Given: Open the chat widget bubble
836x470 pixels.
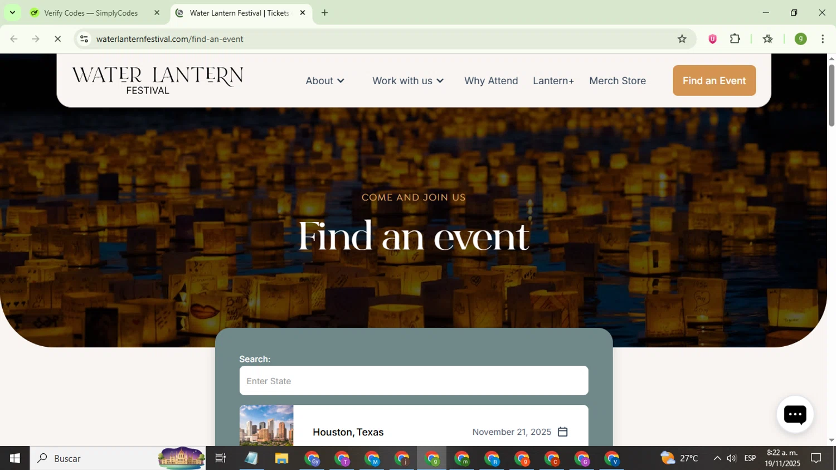Looking at the screenshot, I should [795, 414].
